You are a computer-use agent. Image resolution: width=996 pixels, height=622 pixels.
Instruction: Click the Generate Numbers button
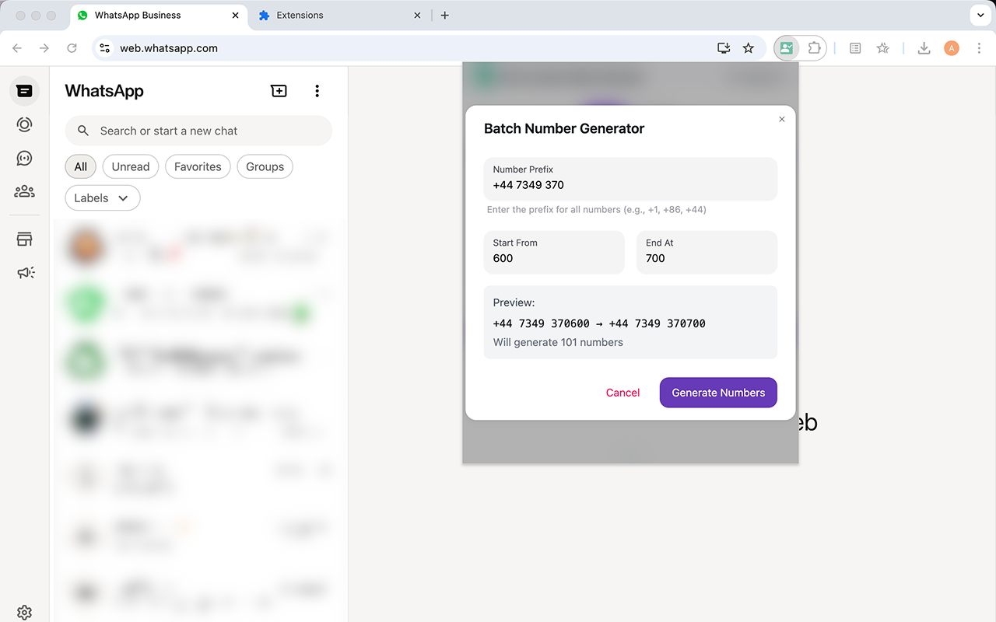(717, 393)
